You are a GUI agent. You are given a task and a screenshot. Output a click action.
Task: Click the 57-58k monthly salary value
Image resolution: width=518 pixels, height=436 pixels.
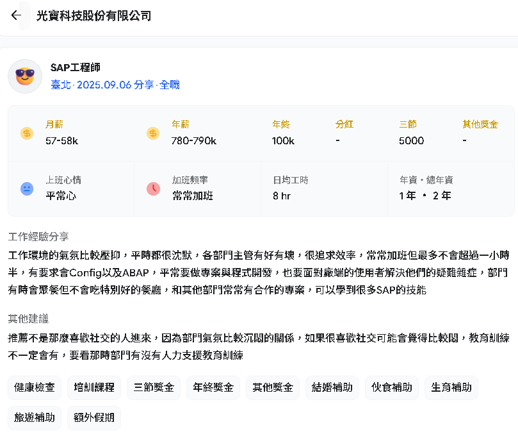point(61,141)
